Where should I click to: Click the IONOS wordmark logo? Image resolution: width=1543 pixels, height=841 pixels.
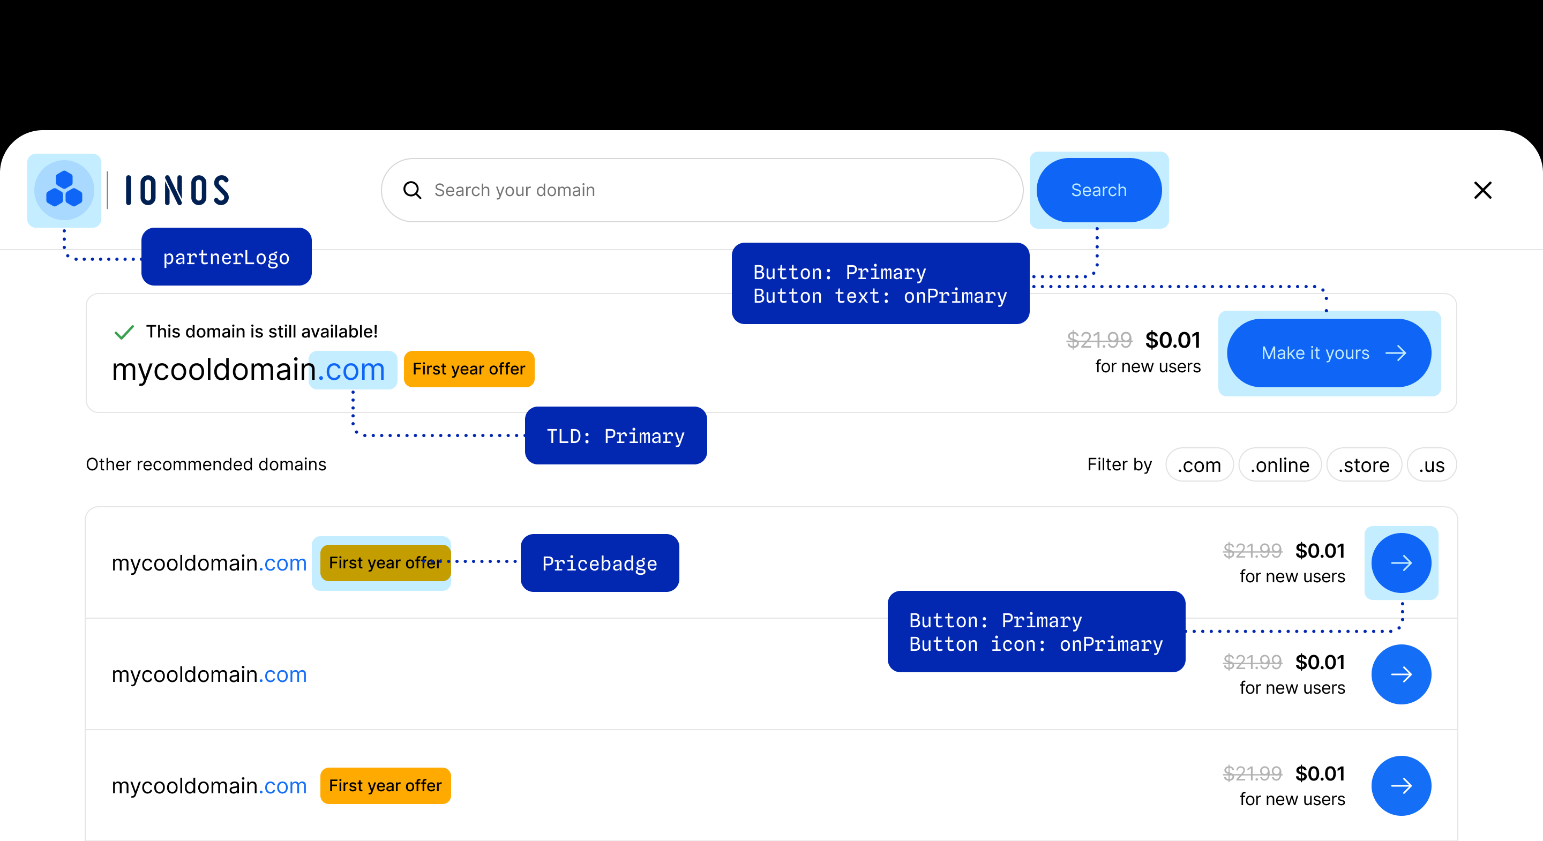177,191
